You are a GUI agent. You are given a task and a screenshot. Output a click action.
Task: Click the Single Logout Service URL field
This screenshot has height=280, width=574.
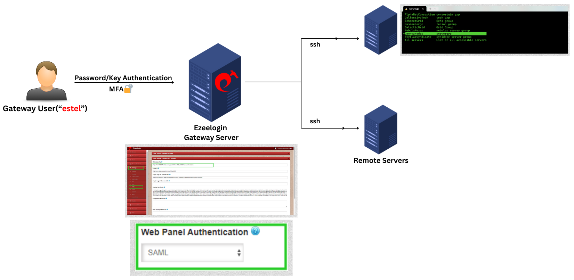point(220,184)
